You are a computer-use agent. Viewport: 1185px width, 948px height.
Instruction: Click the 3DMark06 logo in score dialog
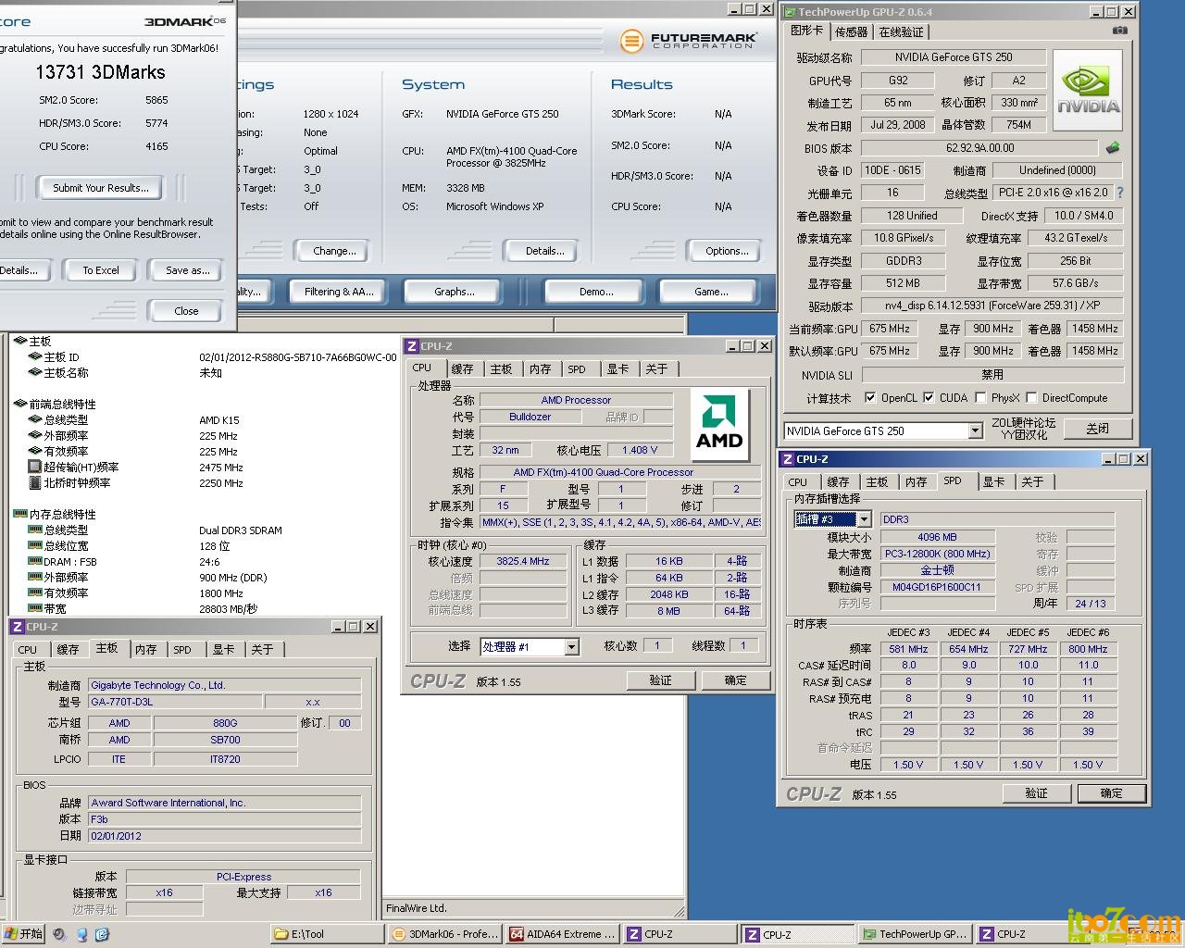point(184,21)
